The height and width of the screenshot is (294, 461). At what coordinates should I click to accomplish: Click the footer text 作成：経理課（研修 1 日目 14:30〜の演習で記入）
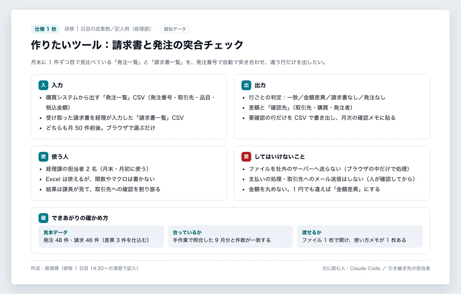point(85,268)
